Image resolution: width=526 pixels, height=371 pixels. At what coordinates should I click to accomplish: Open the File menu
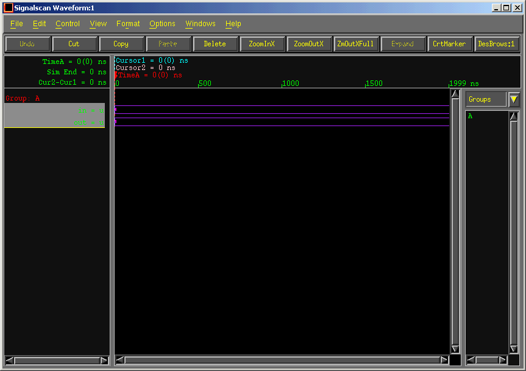[x=16, y=24]
